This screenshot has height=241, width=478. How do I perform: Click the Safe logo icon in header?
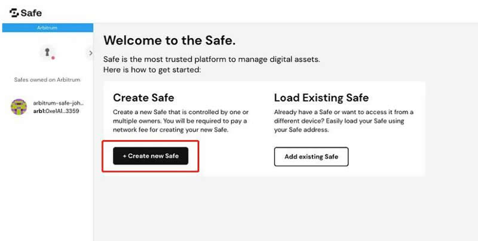tap(14, 13)
